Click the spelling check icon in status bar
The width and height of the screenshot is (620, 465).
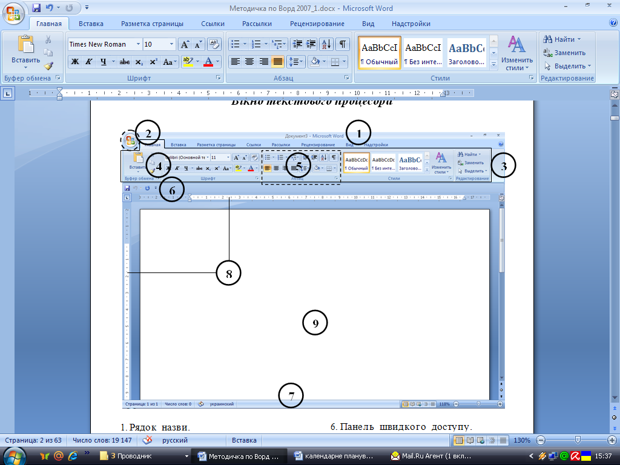[x=147, y=440]
